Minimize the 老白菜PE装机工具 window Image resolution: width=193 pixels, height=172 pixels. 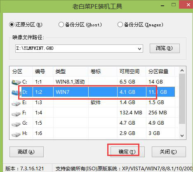[x=162, y=6]
